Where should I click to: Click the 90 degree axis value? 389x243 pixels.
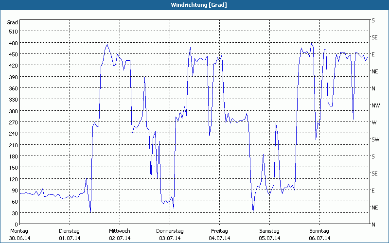[x=15, y=191]
